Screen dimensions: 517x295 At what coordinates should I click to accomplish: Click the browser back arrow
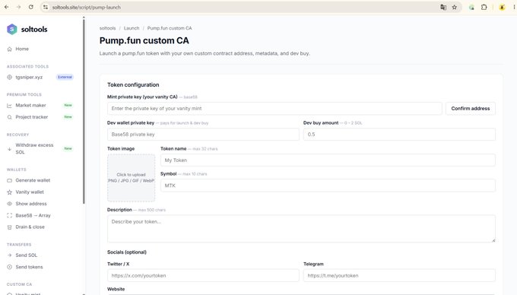pyautogui.click(x=7, y=7)
